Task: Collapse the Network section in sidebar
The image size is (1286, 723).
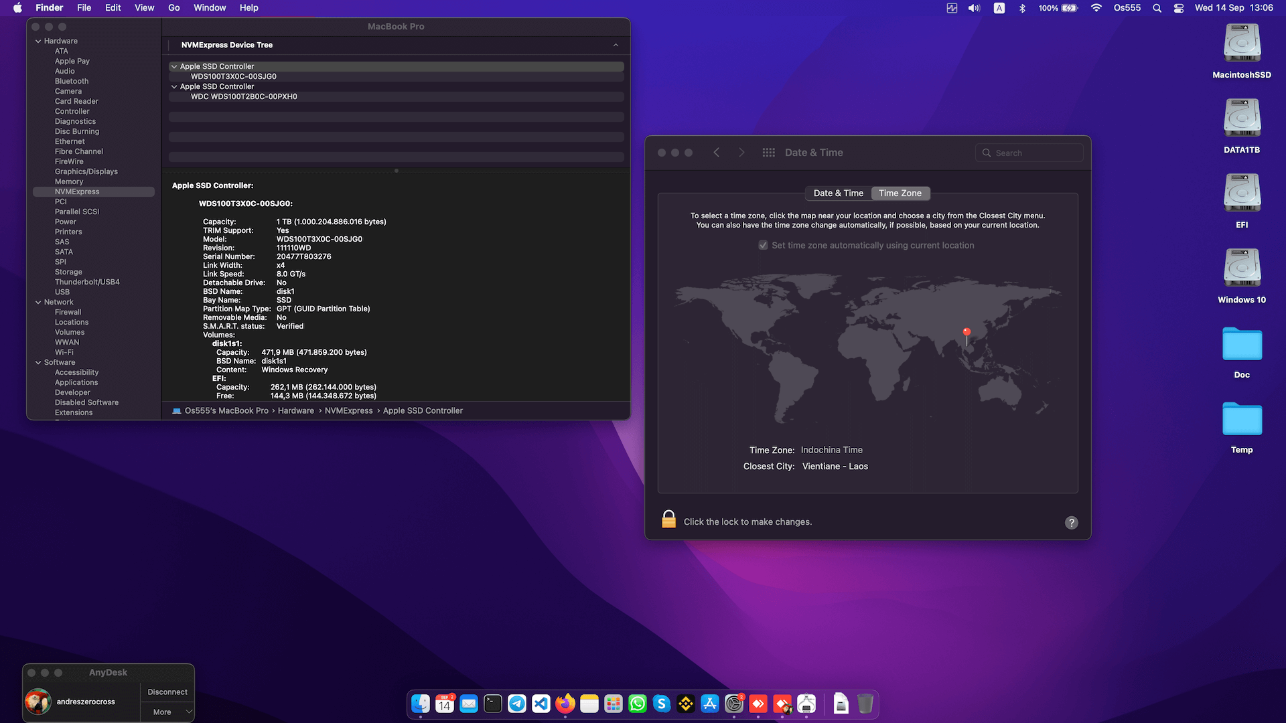Action: [x=38, y=302]
